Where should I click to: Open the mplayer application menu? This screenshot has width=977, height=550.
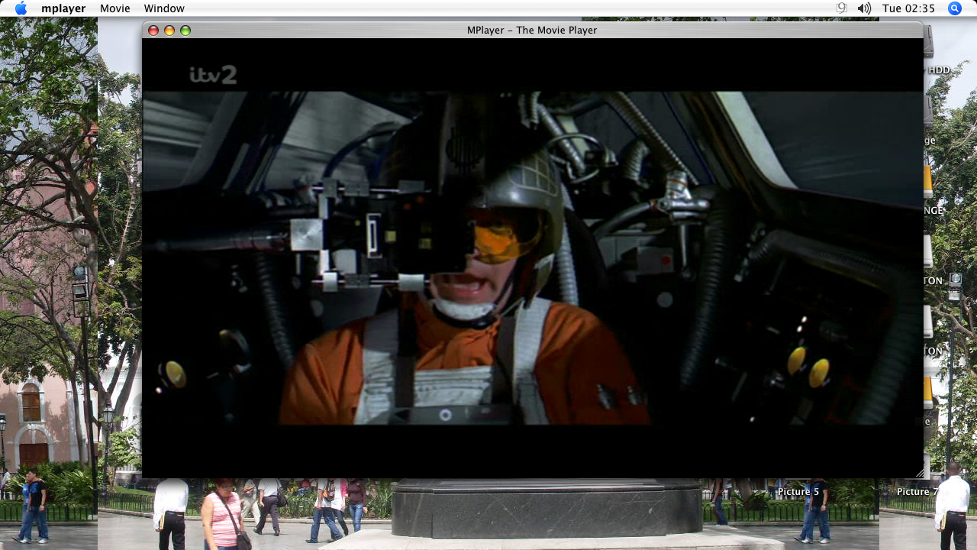coord(63,8)
